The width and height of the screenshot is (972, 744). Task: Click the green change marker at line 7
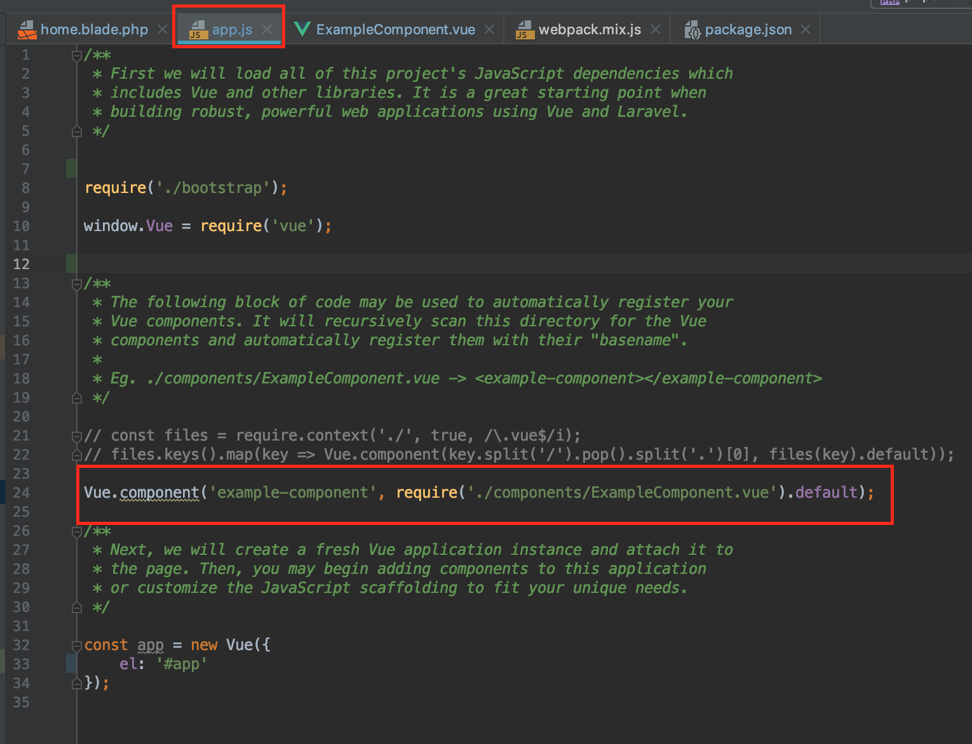click(71, 169)
